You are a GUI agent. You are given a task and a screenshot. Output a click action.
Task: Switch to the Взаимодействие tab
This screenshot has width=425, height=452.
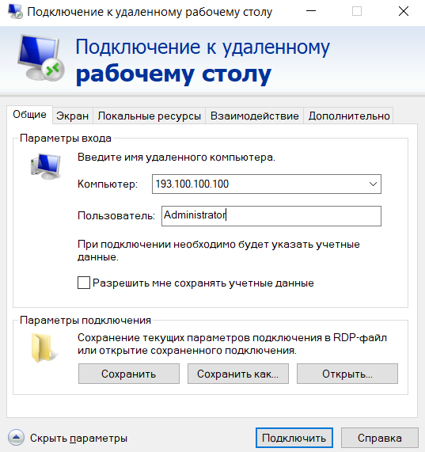click(x=254, y=116)
